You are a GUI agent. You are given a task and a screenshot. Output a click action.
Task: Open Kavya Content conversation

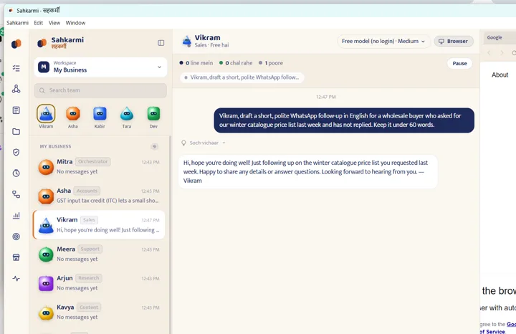pyautogui.click(x=99, y=312)
